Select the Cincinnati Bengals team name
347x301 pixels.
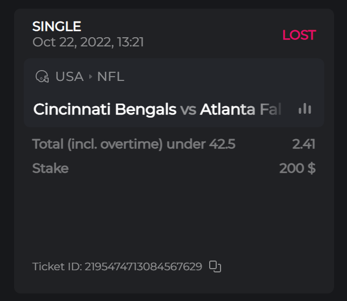(105, 110)
